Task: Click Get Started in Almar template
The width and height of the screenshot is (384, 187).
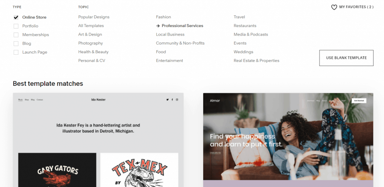Action: 359,100
